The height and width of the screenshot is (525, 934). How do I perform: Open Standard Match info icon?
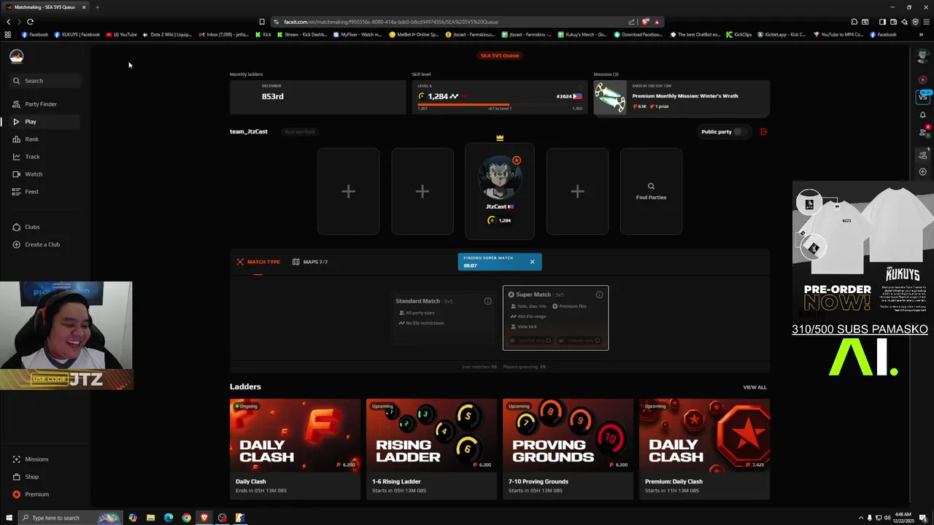pos(488,301)
